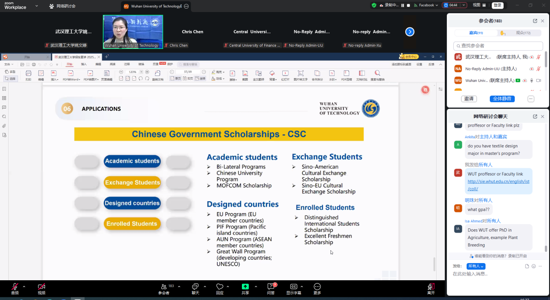Open the 问答 Q&A panel
Image resolution: width=550 pixels, height=300 pixels.
271,287
